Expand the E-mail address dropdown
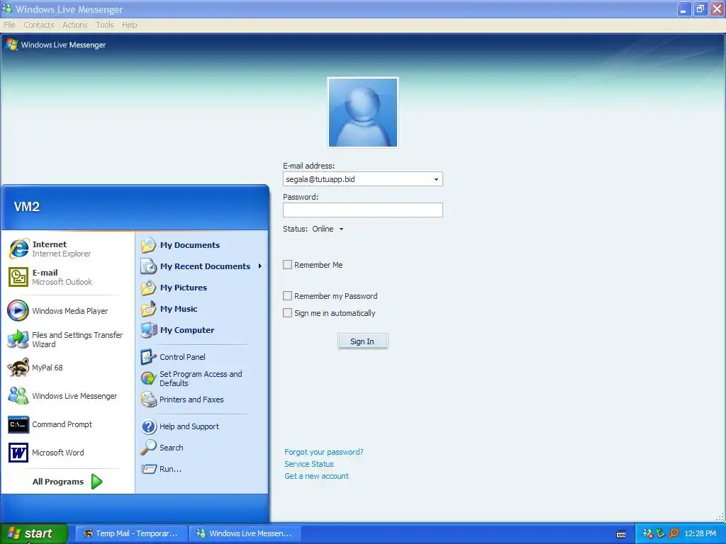The image size is (726, 544). pyautogui.click(x=436, y=179)
